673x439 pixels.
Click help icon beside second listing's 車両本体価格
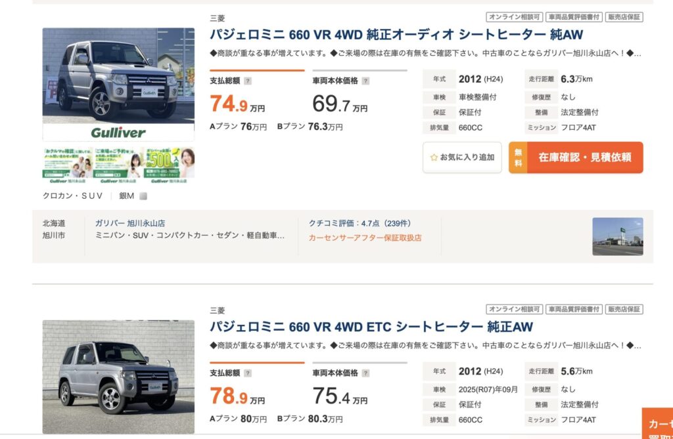pyautogui.click(x=365, y=373)
